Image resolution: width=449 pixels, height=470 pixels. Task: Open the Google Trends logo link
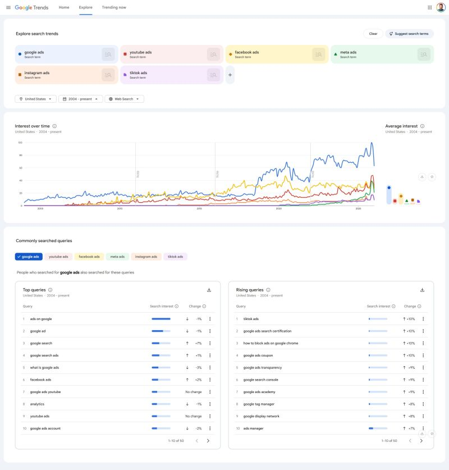pos(31,7)
